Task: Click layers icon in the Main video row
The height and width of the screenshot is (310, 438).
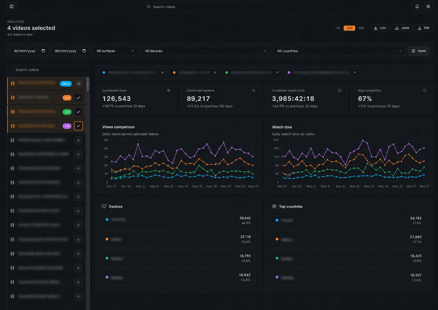Action: point(79,84)
